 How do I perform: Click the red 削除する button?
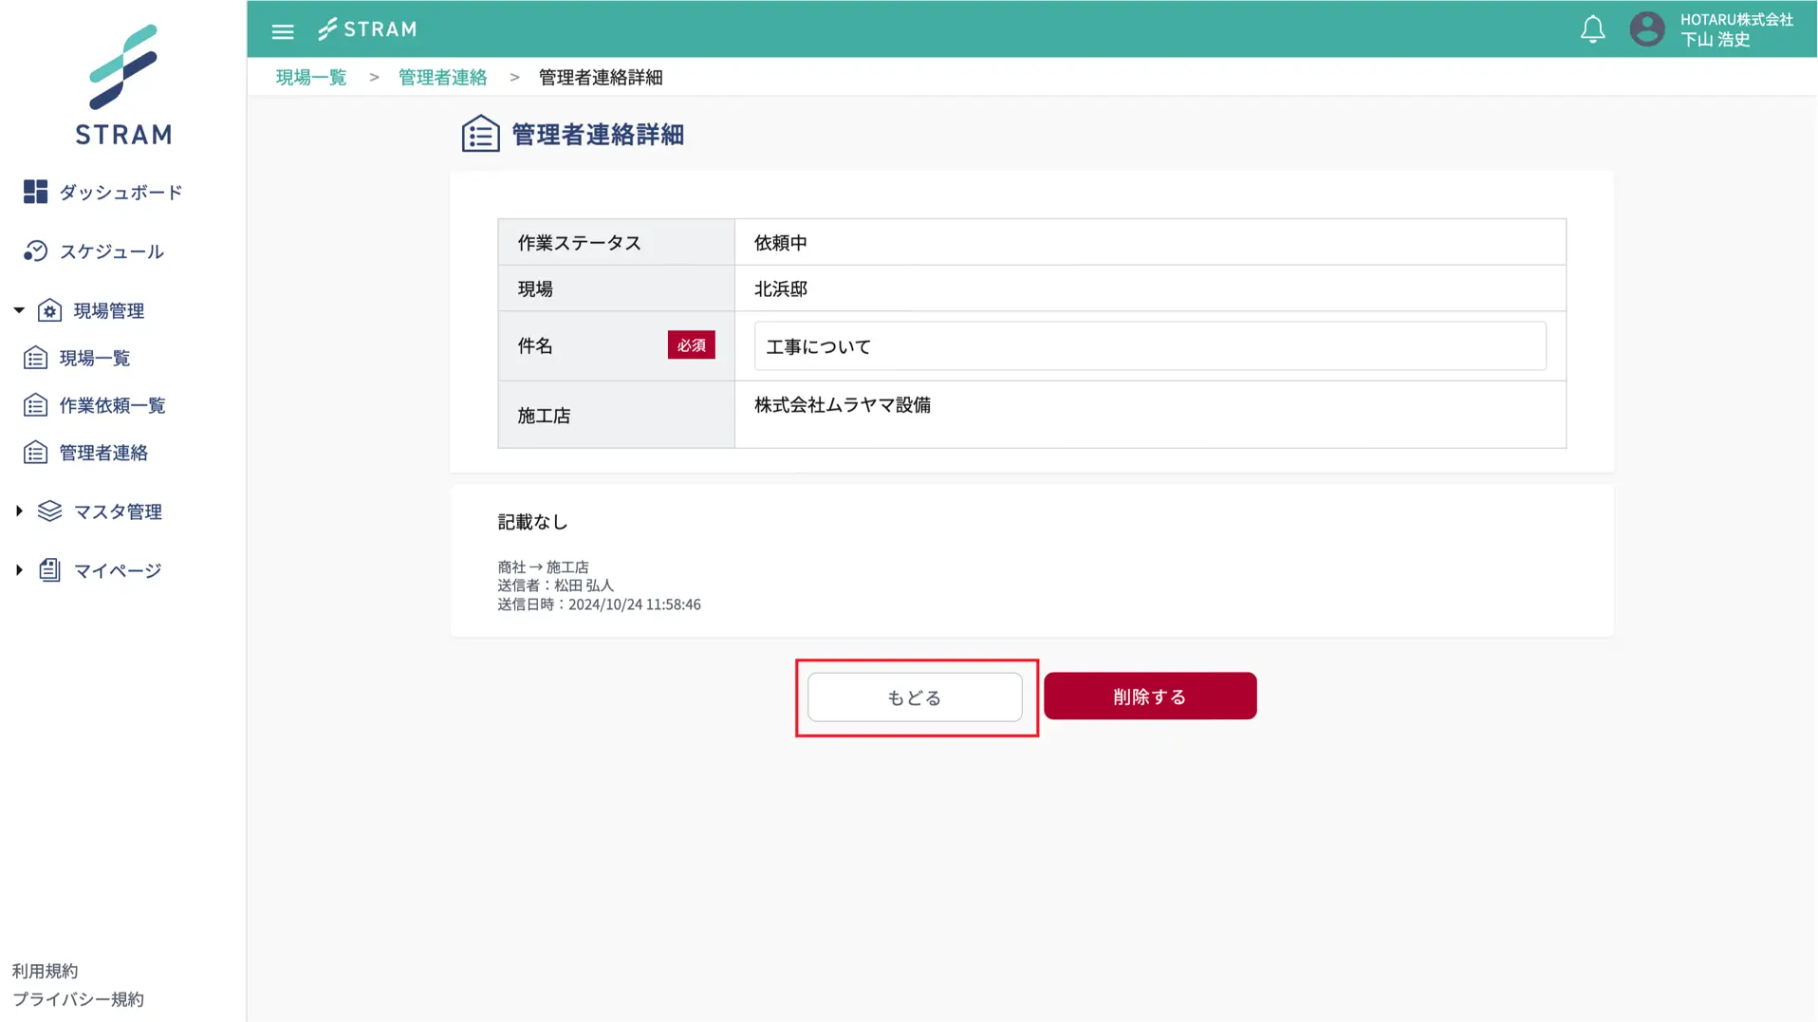click(1149, 696)
